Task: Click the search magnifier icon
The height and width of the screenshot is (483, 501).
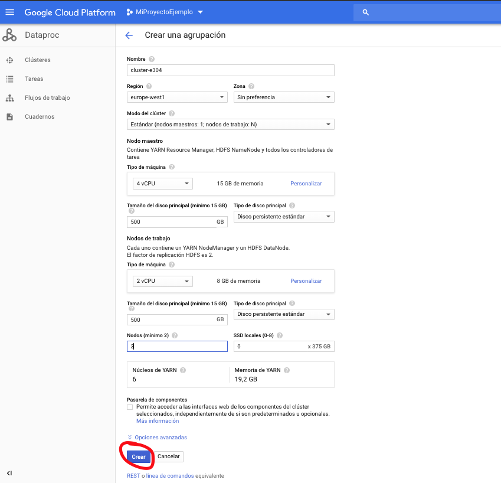Action: click(366, 12)
